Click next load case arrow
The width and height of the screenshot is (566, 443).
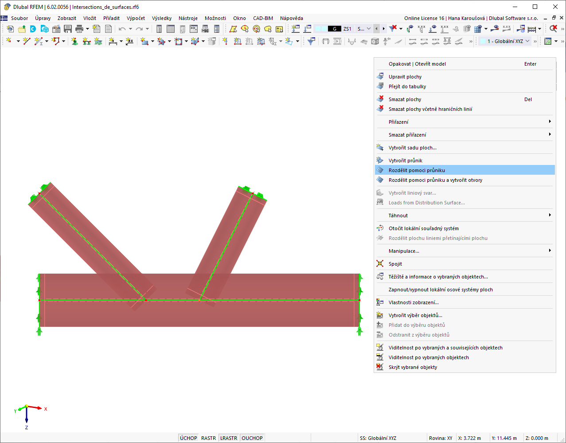tap(383, 29)
